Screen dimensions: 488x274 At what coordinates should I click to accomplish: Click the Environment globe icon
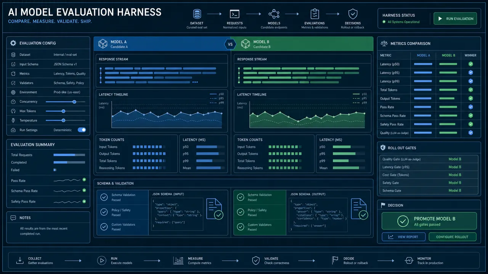[13, 92]
